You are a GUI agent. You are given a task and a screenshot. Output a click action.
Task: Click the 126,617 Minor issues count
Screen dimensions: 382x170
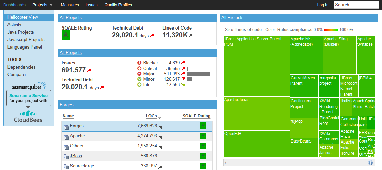click(172, 79)
